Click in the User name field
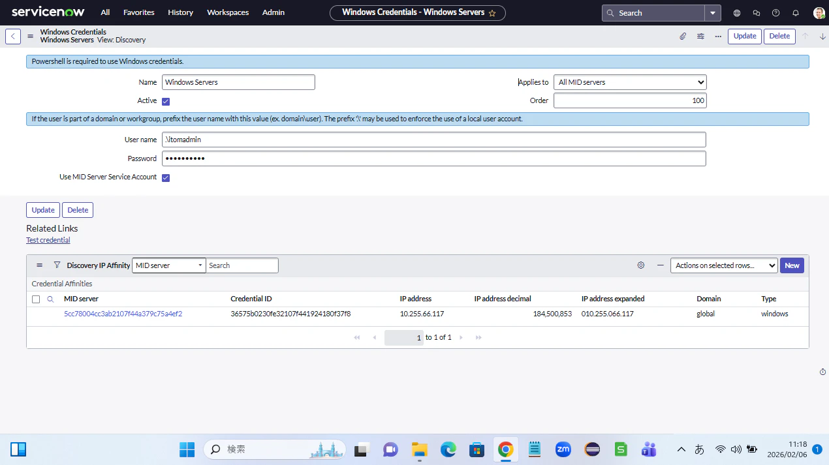 click(x=434, y=140)
